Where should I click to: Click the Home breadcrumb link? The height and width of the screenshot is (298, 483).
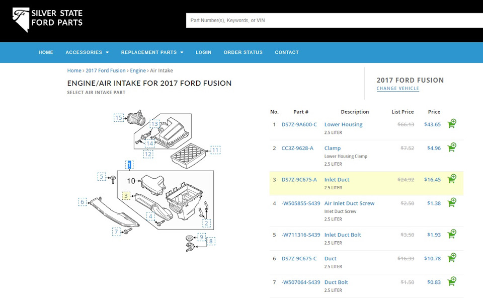74,70
